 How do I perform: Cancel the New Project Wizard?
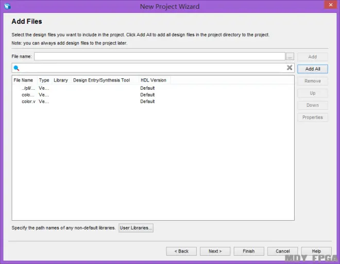pyautogui.click(x=282, y=251)
